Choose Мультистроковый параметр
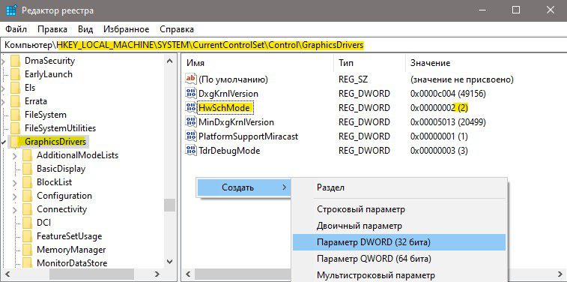 (x=399, y=275)
